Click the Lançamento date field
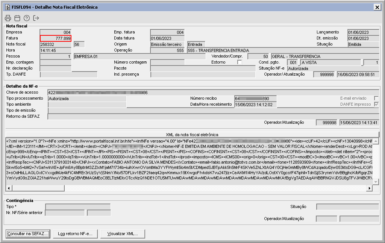The image size is (385, 243). pos(364,32)
